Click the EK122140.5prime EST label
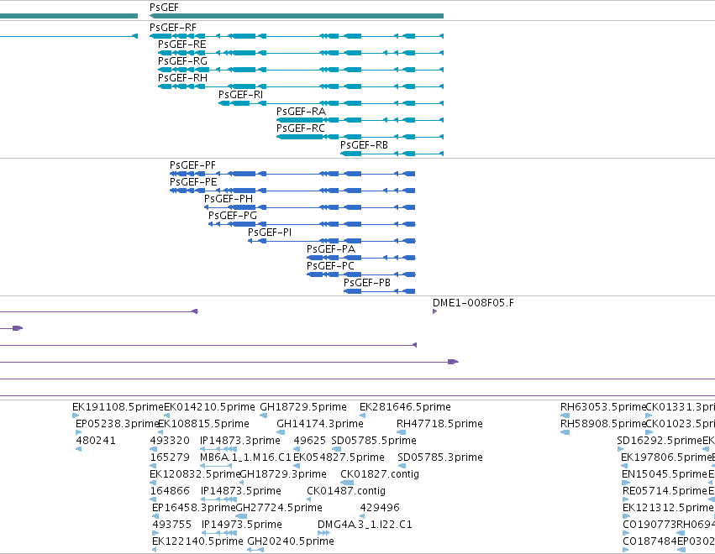This screenshot has width=715, height=554. click(197, 541)
